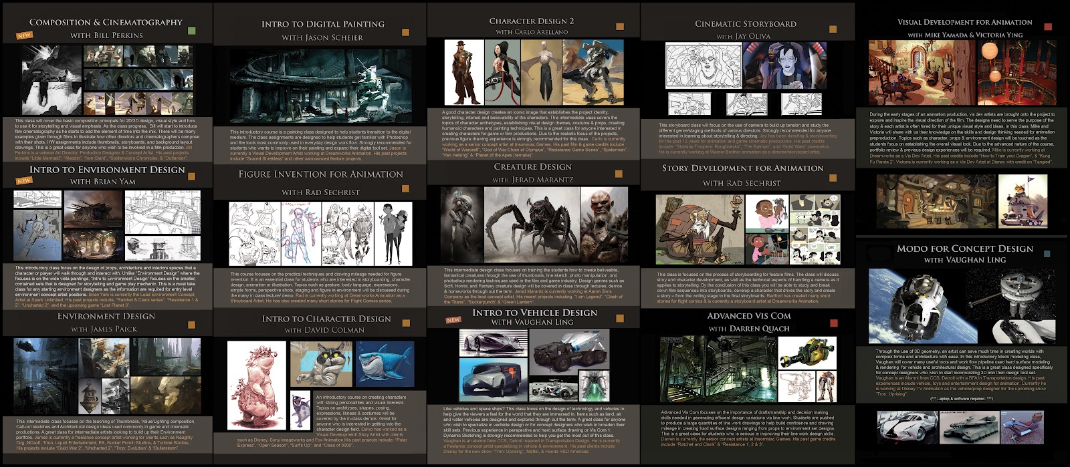Open the cat tank artwork under Visual Development
1070x467 pixels.
1023,201
